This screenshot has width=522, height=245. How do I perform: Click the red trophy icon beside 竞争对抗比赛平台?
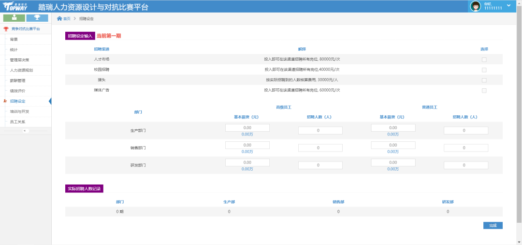pyautogui.click(x=6, y=29)
